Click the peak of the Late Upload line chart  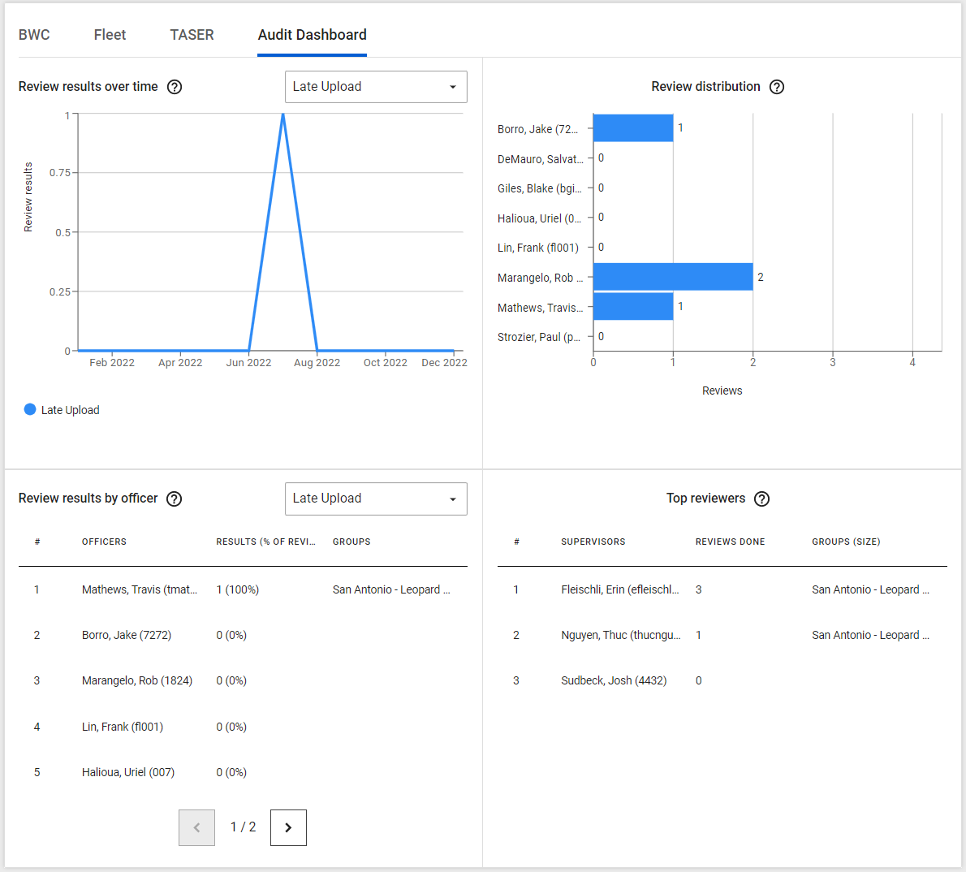283,114
